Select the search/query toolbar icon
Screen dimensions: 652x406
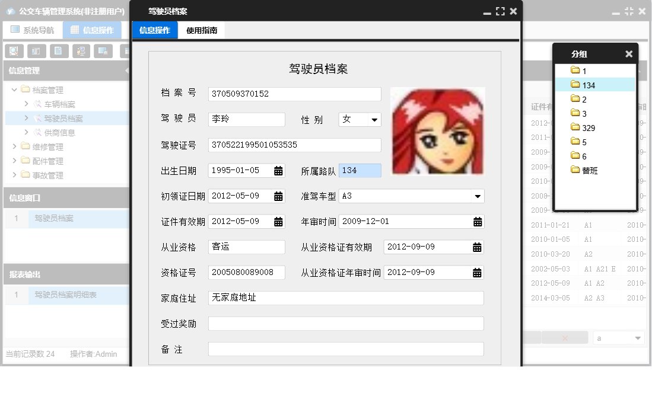coord(13,51)
